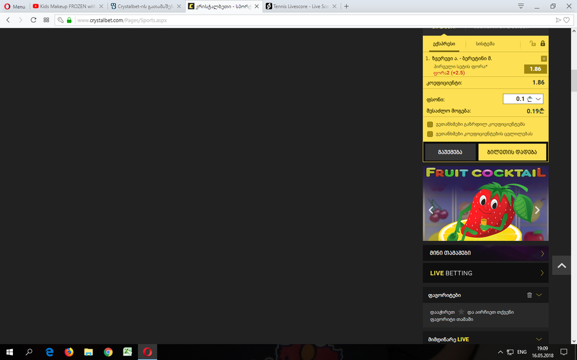Open the Speed Dial start page

click(46, 20)
